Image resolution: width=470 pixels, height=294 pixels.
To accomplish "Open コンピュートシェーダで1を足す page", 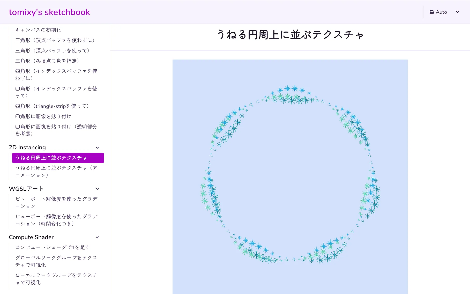I will tap(53, 247).
